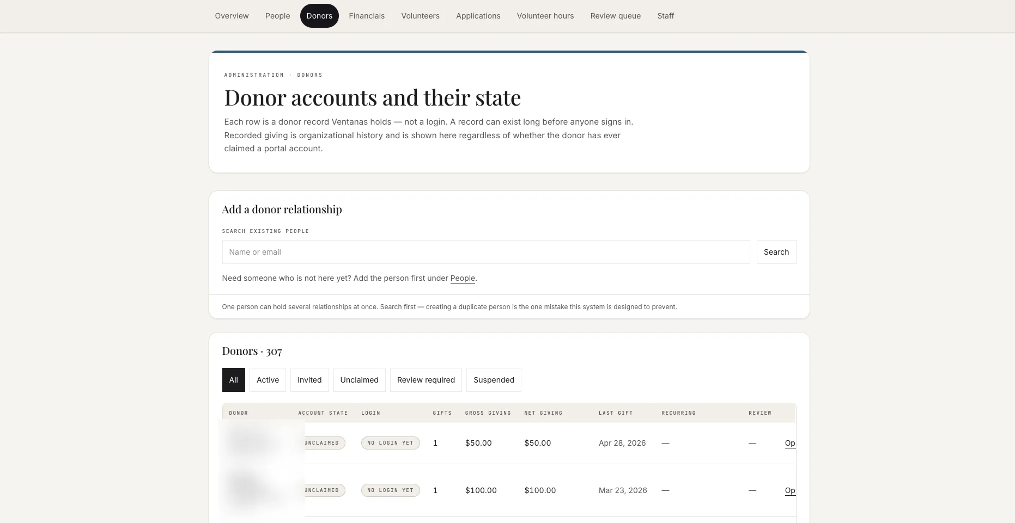
Task: Filter donors by Suspended
Action: (x=494, y=380)
